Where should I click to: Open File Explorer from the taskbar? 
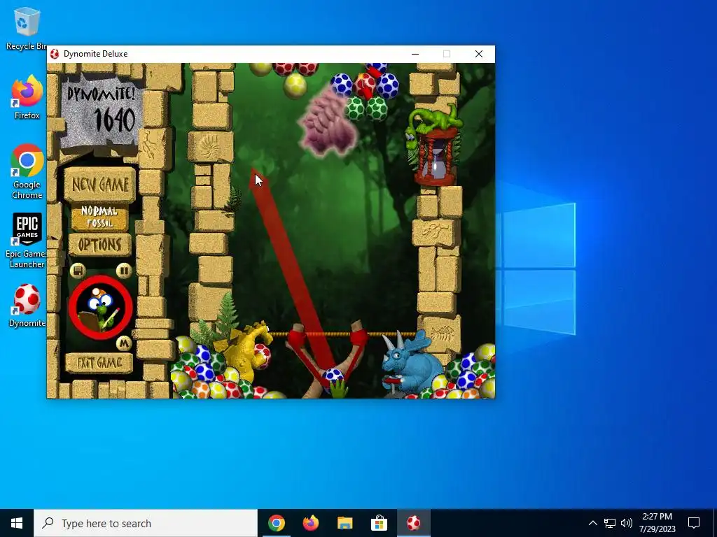pyautogui.click(x=344, y=523)
